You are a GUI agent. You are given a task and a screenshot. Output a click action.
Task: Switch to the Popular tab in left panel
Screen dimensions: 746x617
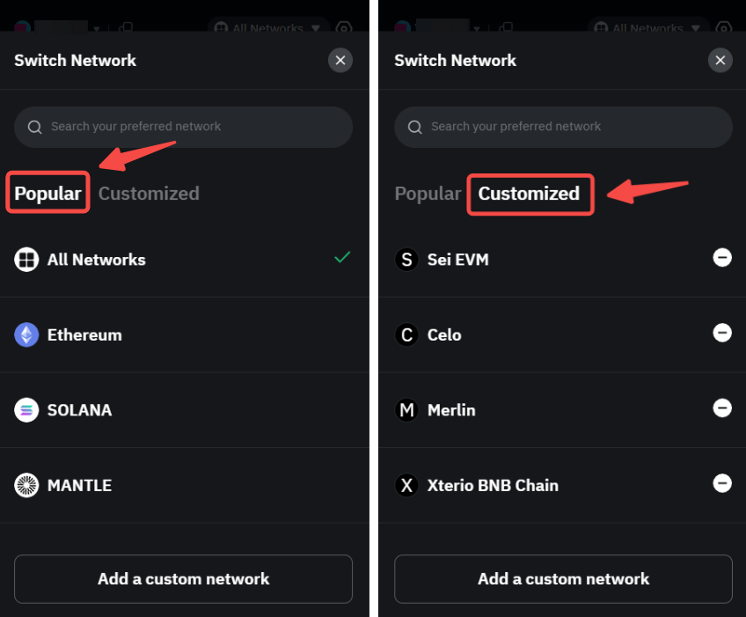(48, 194)
